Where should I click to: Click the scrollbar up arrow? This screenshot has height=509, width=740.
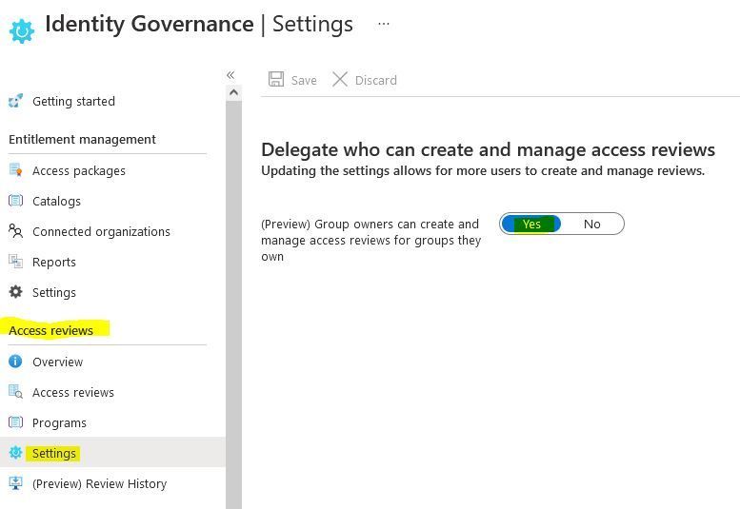tap(233, 92)
